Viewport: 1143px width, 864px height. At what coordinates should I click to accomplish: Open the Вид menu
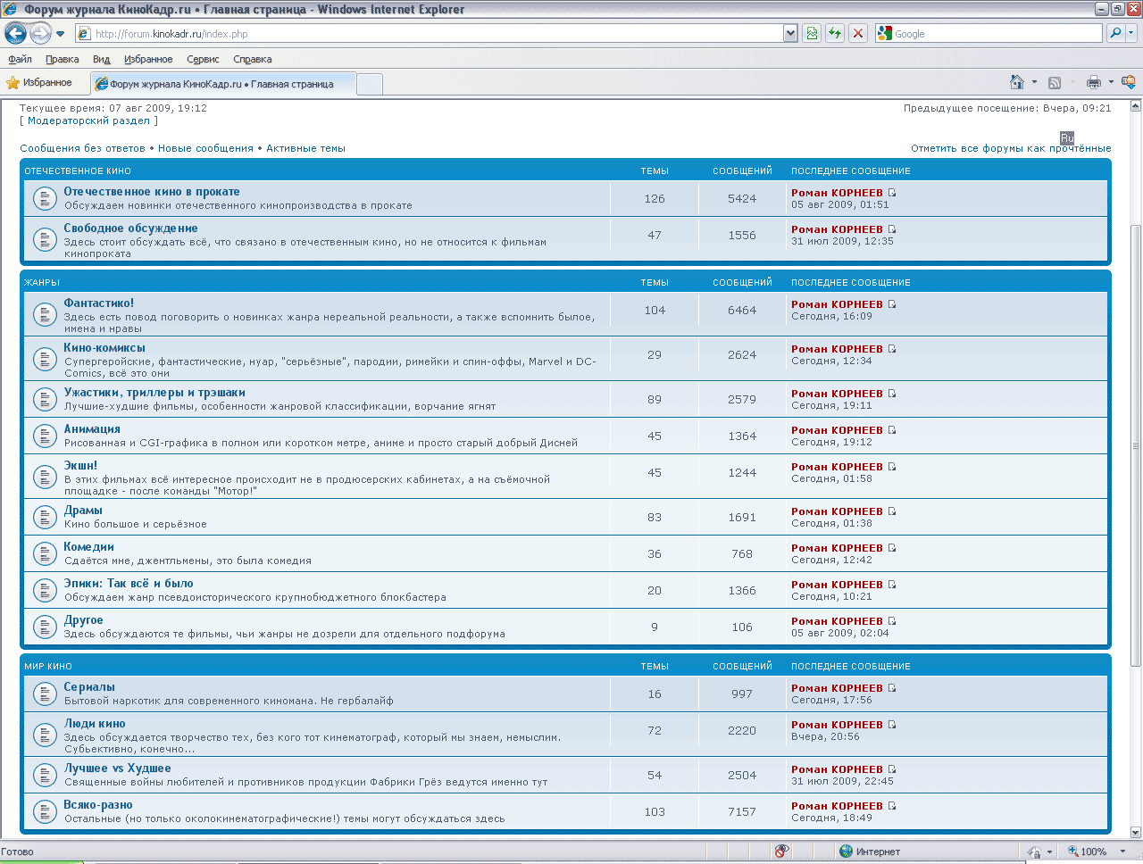click(101, 59)
